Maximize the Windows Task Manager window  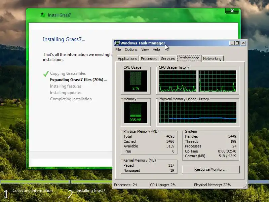click(237, 43)
